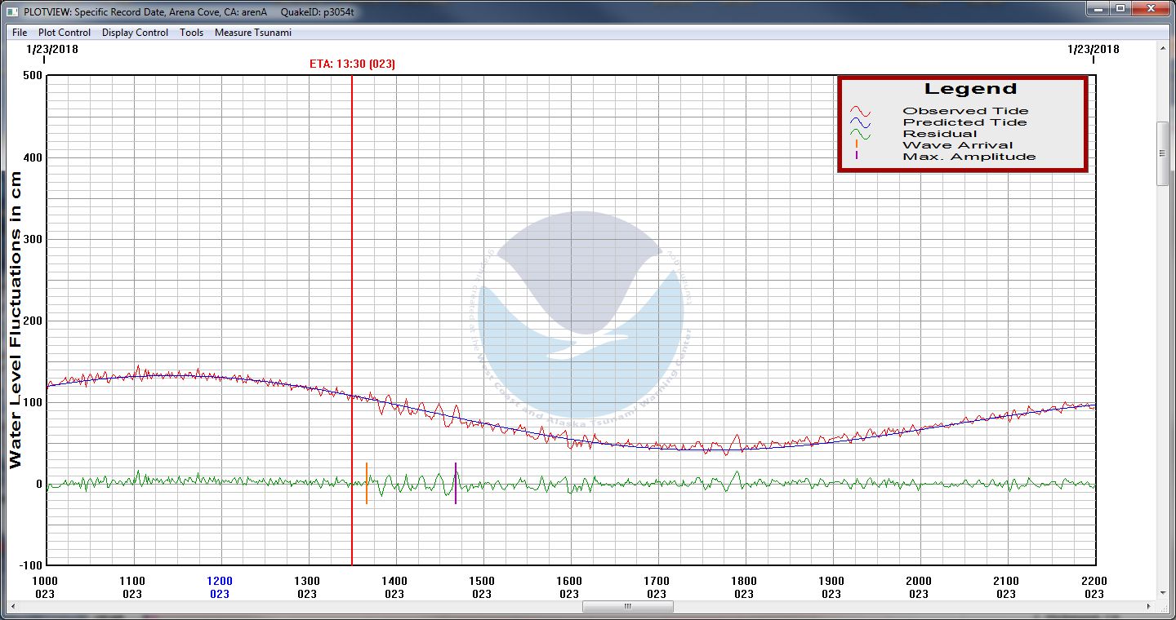The width and height of the screenshot is (1176, 620).
Task: Click the blue Predicted Tide legend swatch
Action: pos(861,122)
